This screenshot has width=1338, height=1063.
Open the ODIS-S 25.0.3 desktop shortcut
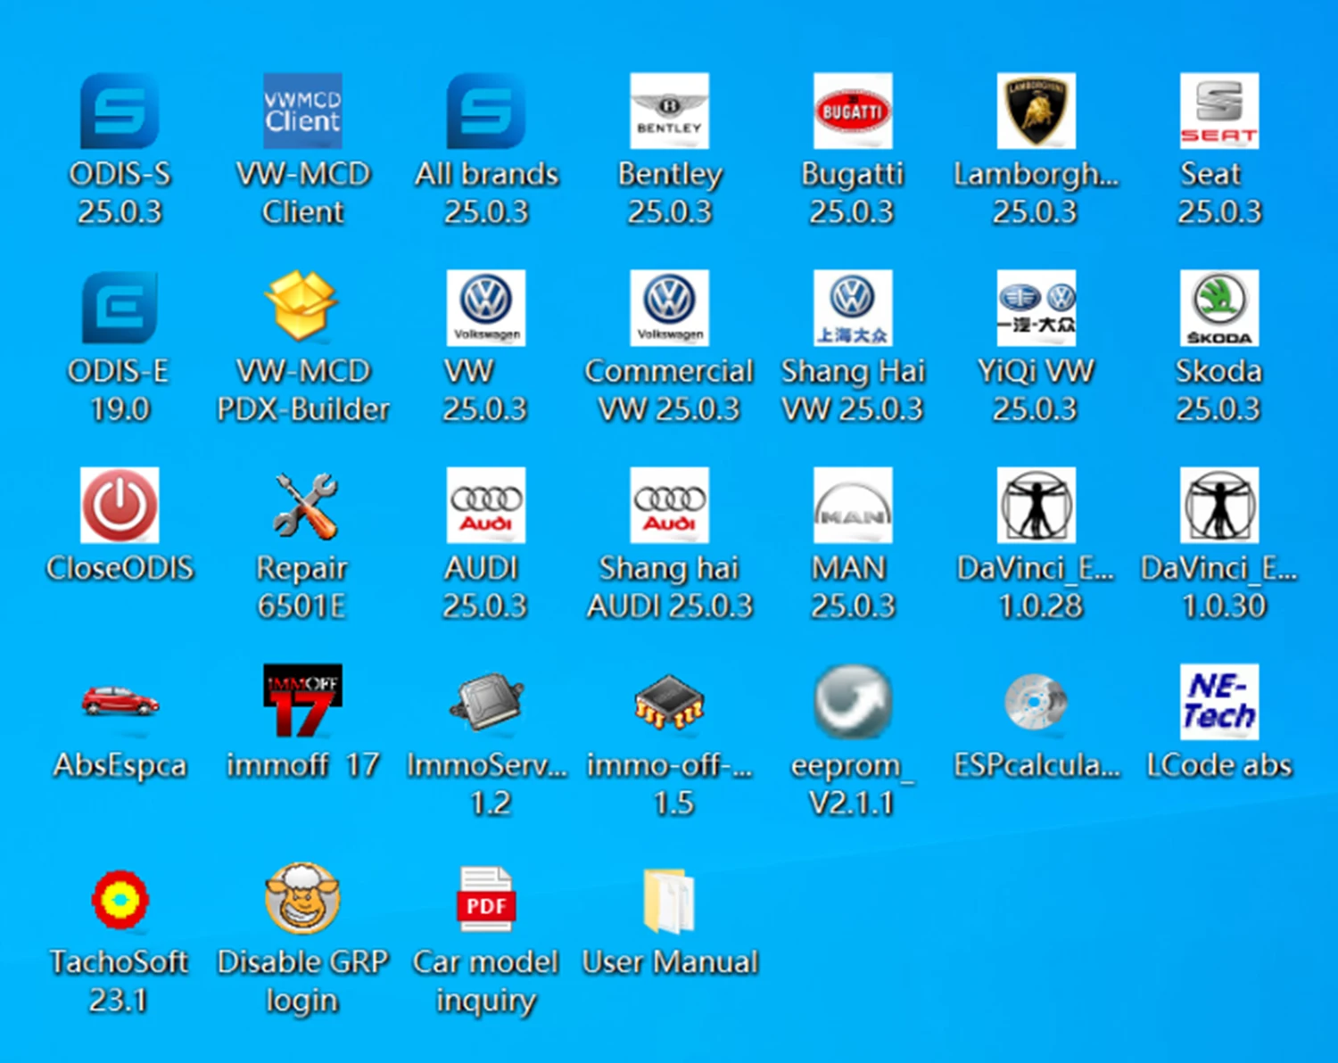click(x=120, y=111)
